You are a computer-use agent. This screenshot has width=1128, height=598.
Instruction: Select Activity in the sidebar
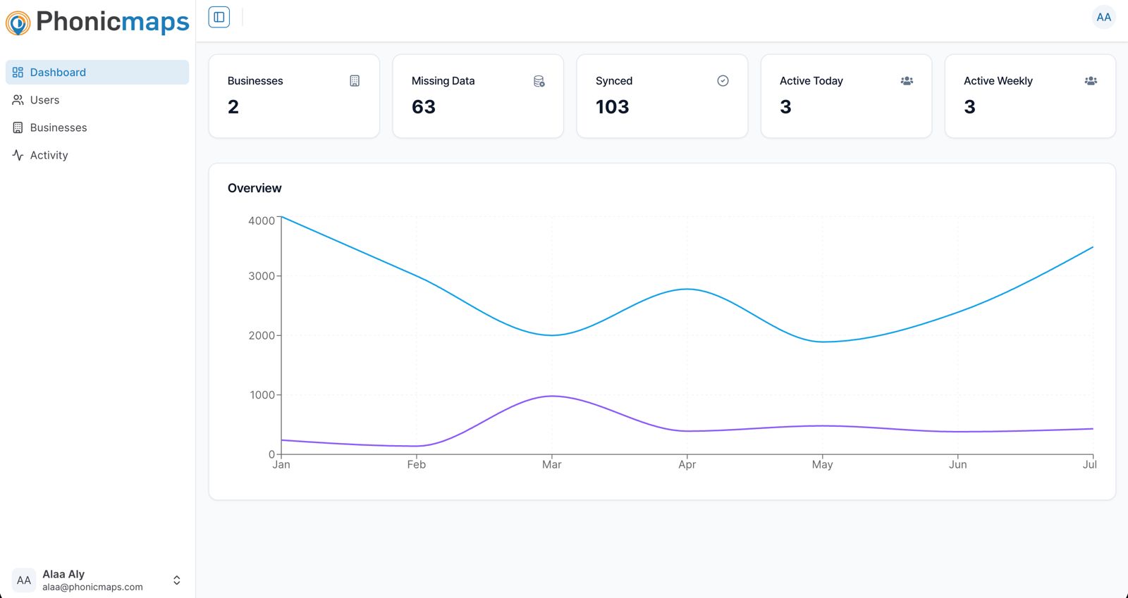pyautogui.click(x=49, y=155)
